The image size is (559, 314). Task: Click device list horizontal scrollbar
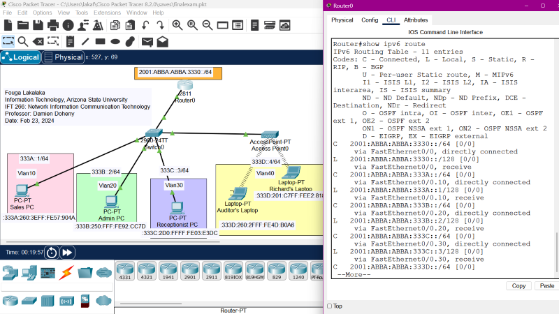click(151, 304)
